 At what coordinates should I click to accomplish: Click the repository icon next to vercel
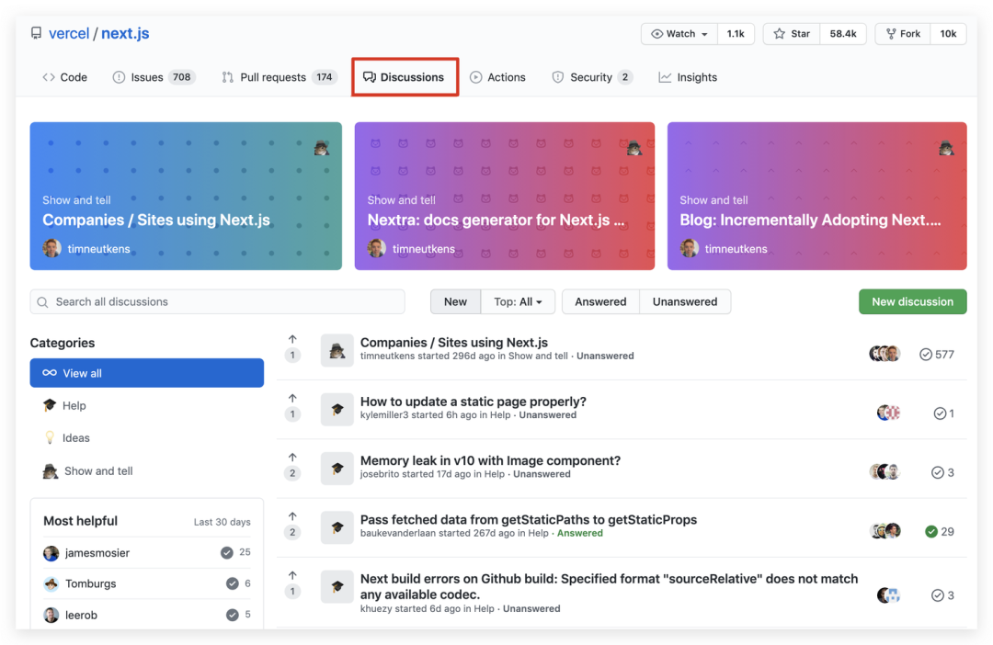click(36, 34)
